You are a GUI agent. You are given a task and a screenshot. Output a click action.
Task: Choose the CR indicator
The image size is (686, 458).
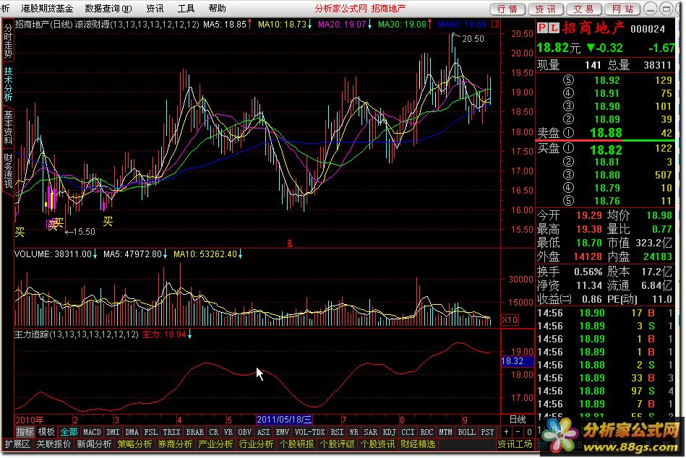click(x=213, y=432)
